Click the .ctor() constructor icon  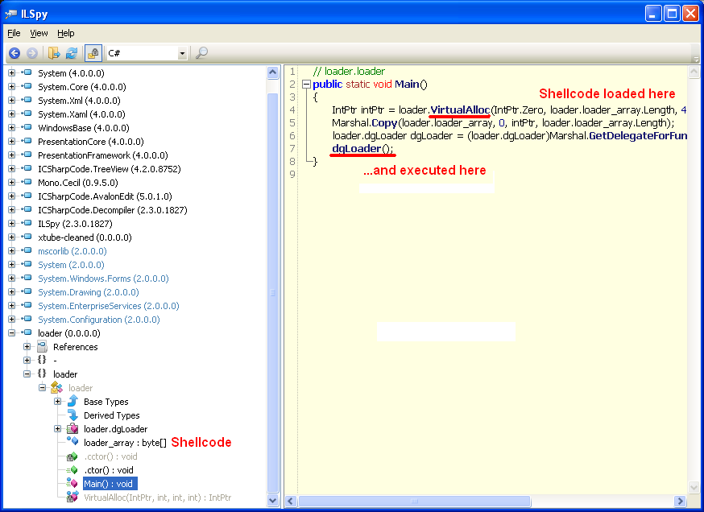point(72,470)
